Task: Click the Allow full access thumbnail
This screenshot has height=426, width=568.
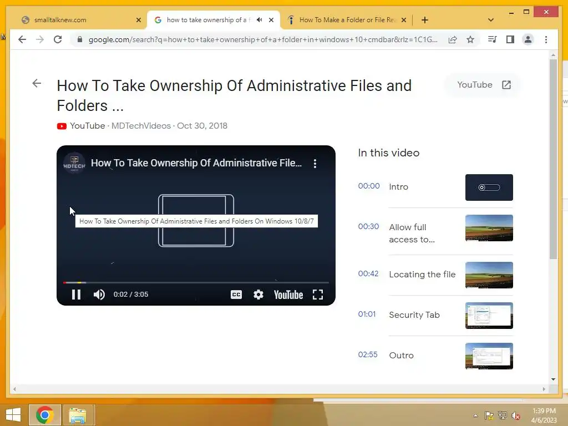Action: (x=489, y=228)
